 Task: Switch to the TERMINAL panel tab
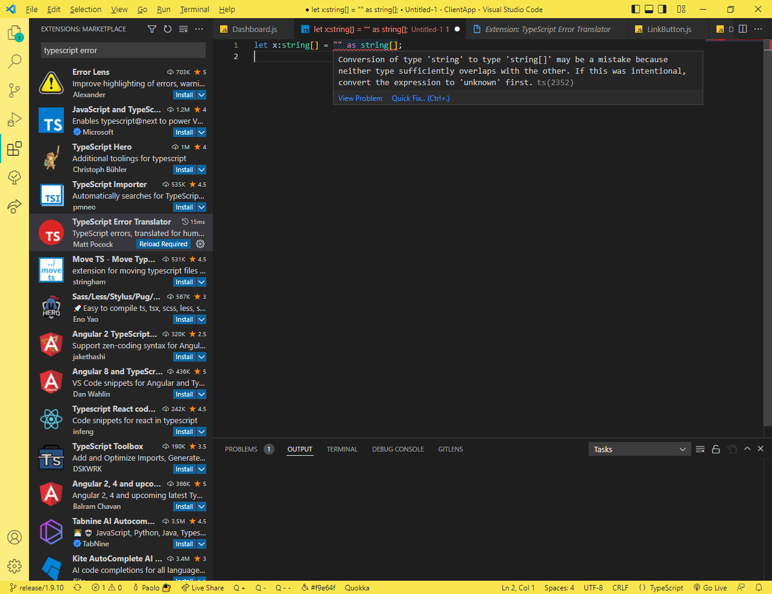click(342, 449)
